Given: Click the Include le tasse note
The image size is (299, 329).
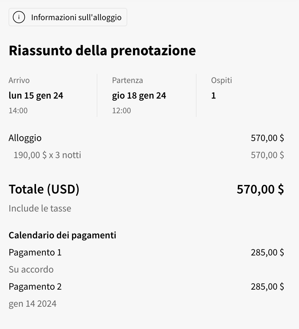Looking at the screenshot, I should tap(40, 208).
